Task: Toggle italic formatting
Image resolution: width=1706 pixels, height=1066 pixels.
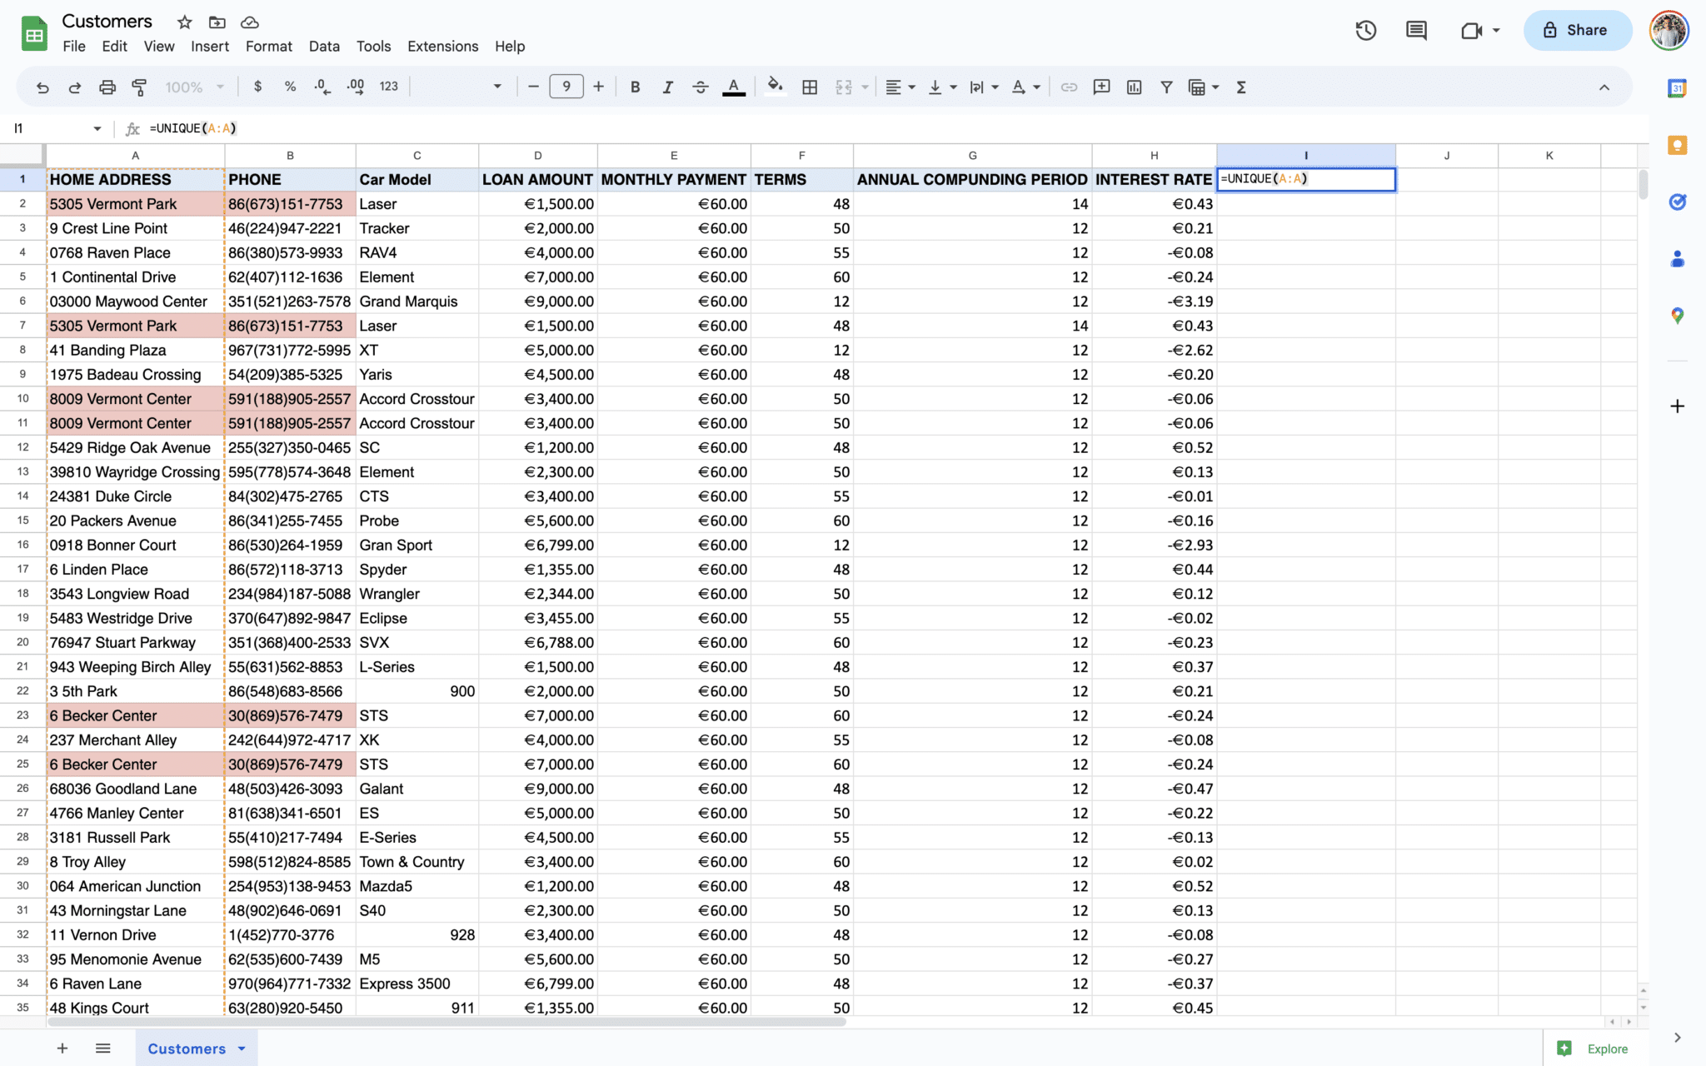Action: click(x=667, y=87)
